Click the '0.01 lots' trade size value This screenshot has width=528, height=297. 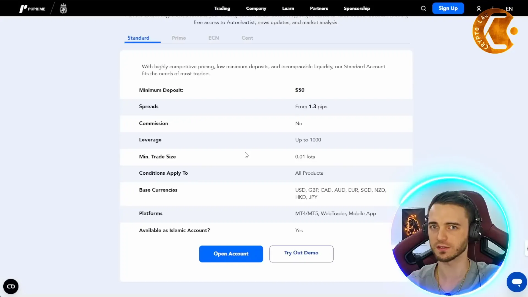pos(305,157)
